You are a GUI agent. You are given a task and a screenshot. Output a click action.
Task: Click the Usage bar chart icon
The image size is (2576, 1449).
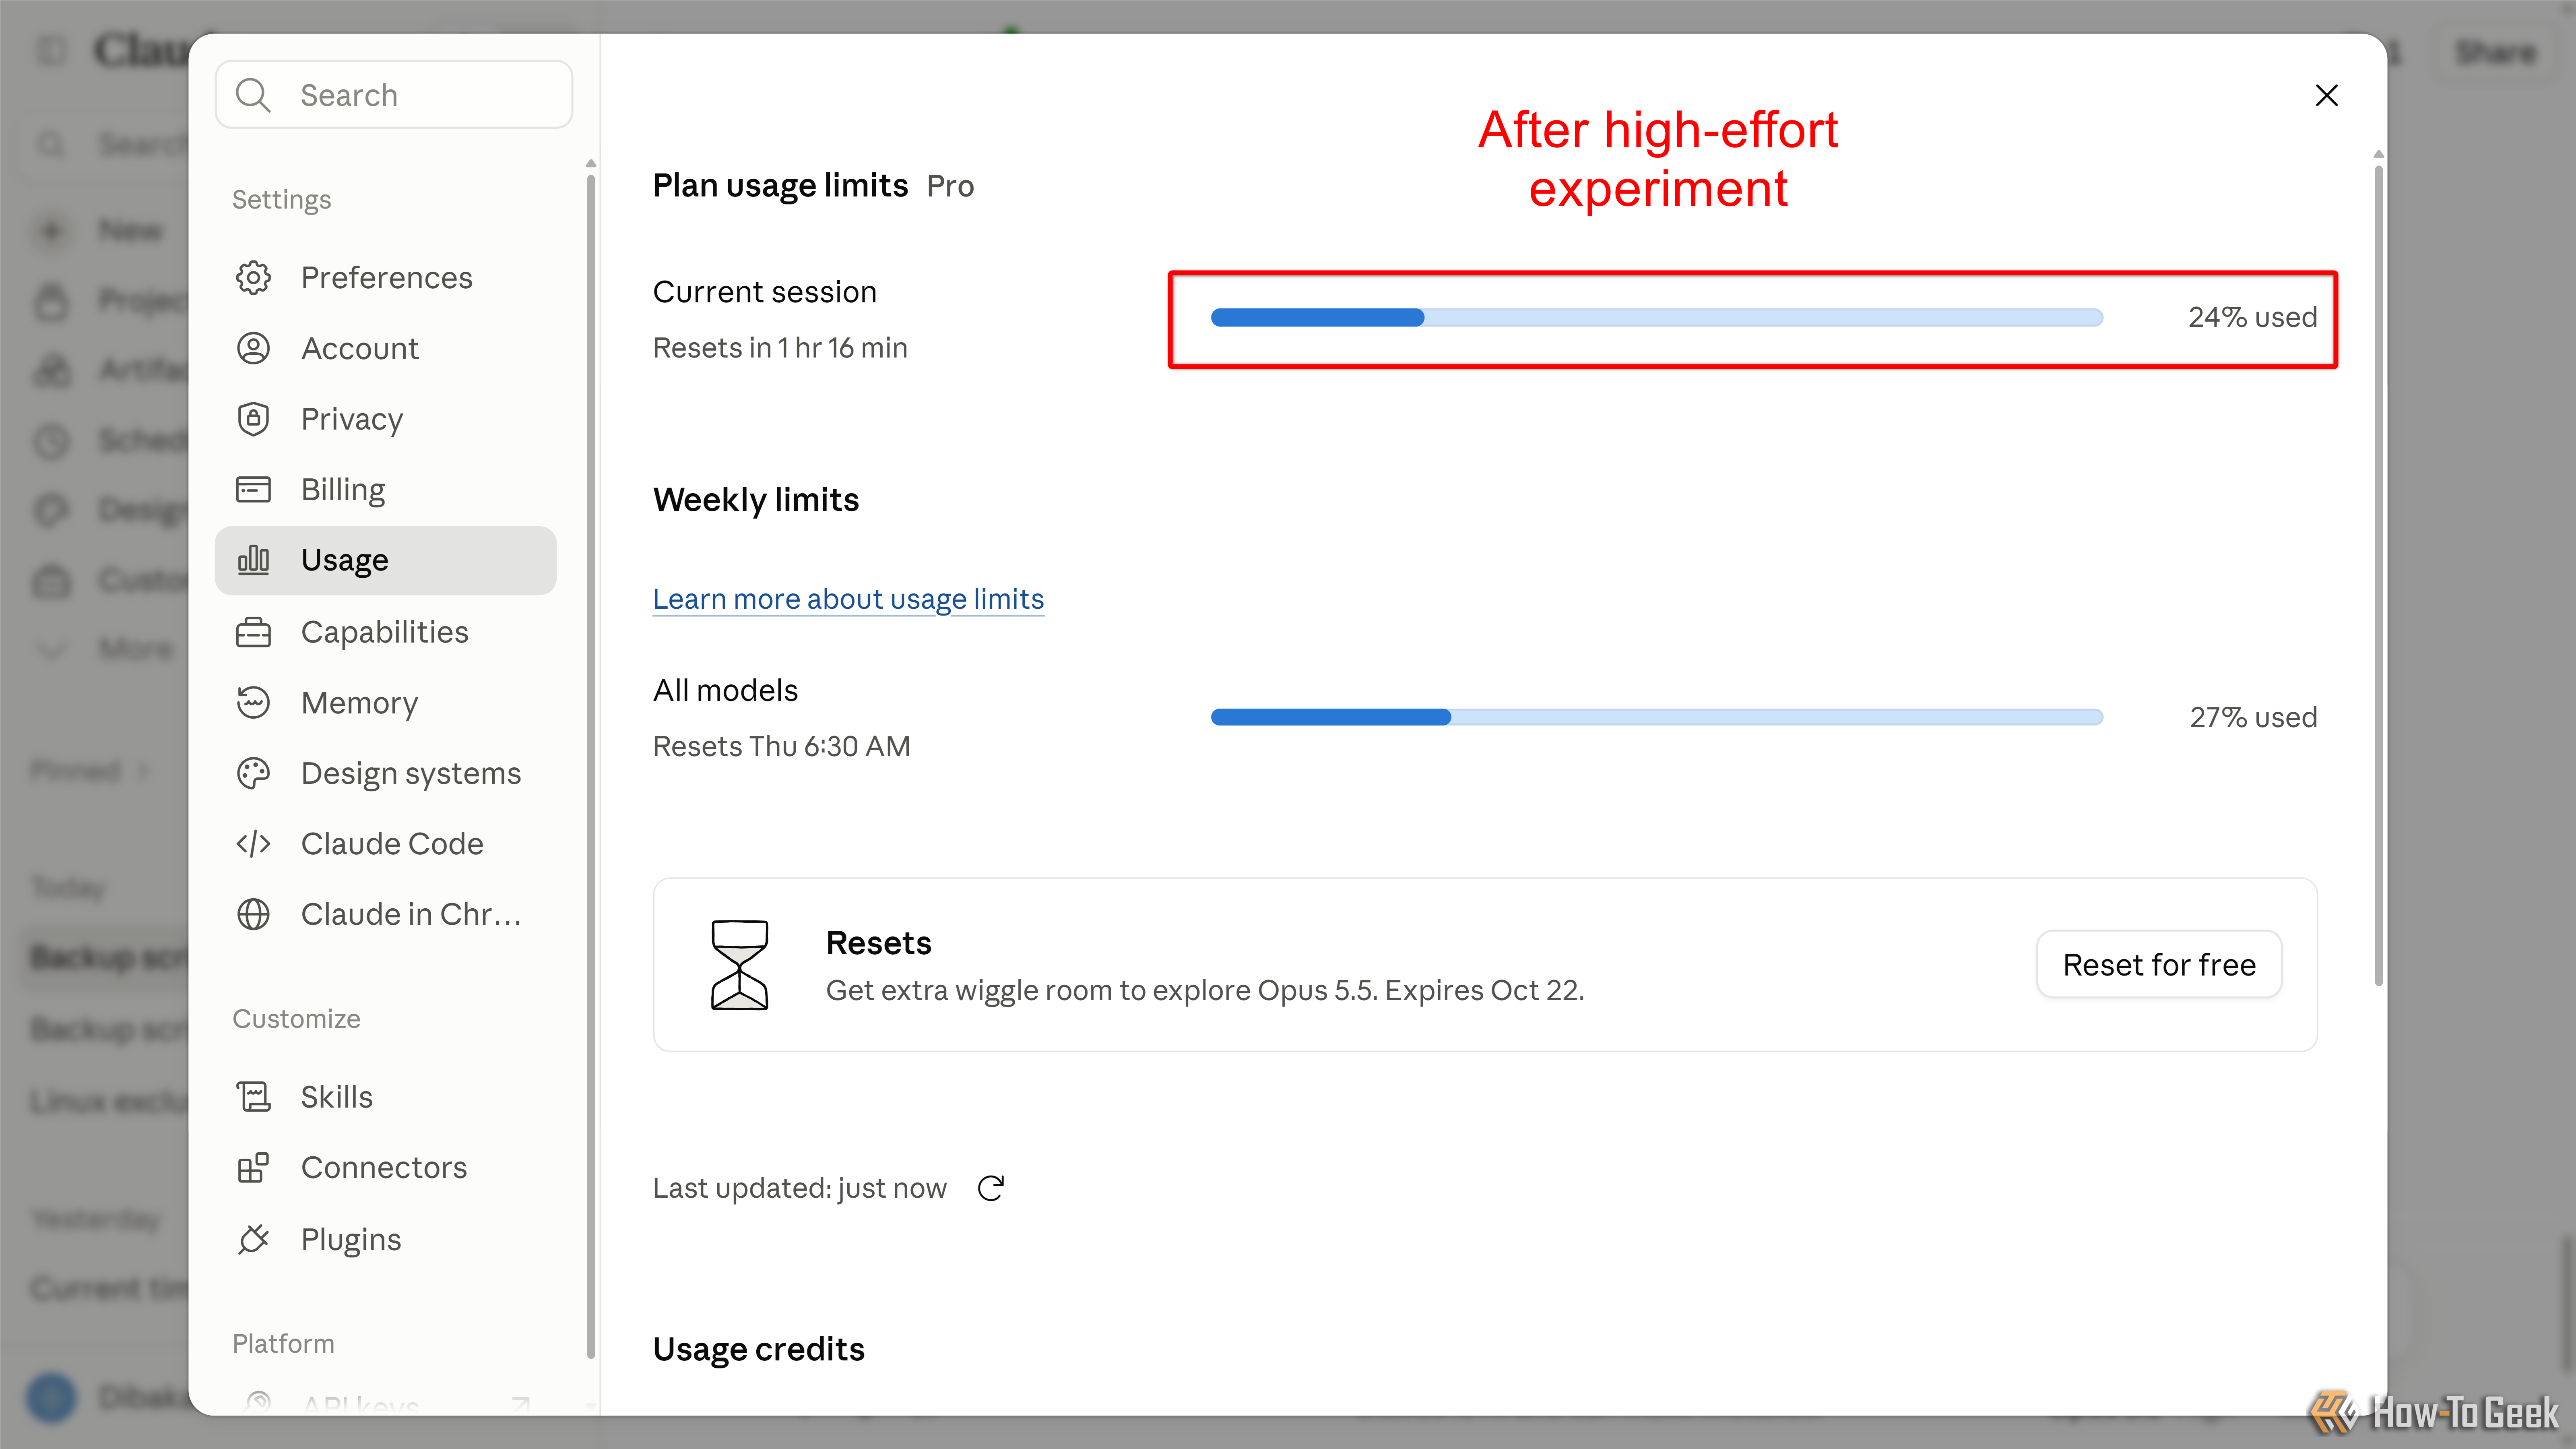(x=253, y=560)
